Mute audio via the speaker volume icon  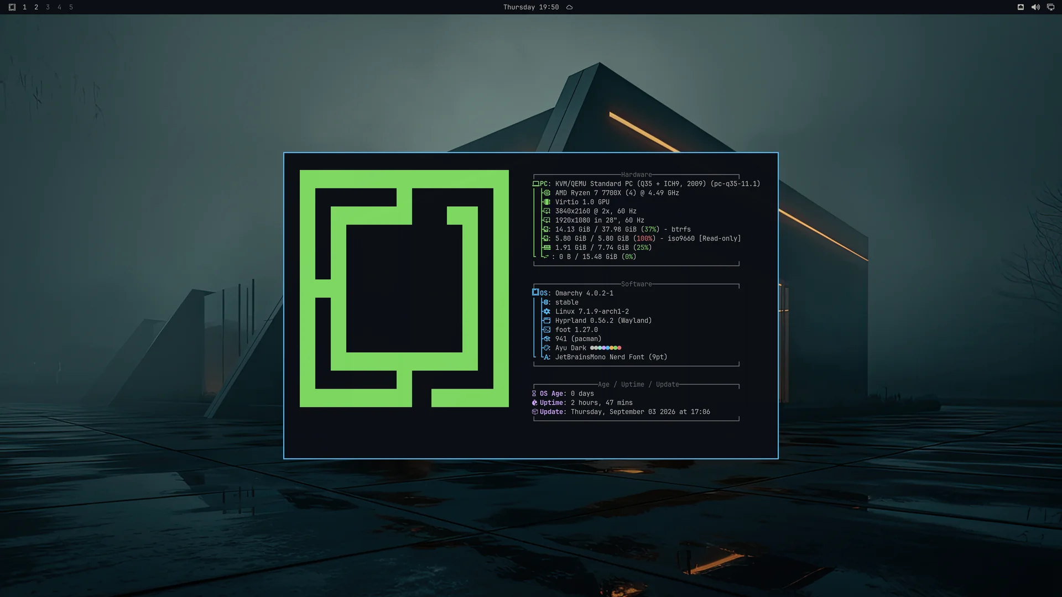1035,7
